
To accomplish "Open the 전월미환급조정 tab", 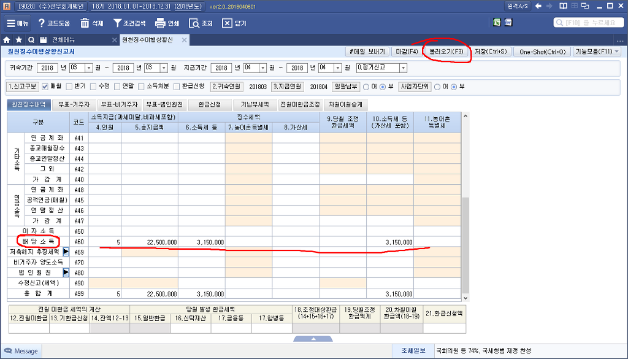I will (301, 104).
